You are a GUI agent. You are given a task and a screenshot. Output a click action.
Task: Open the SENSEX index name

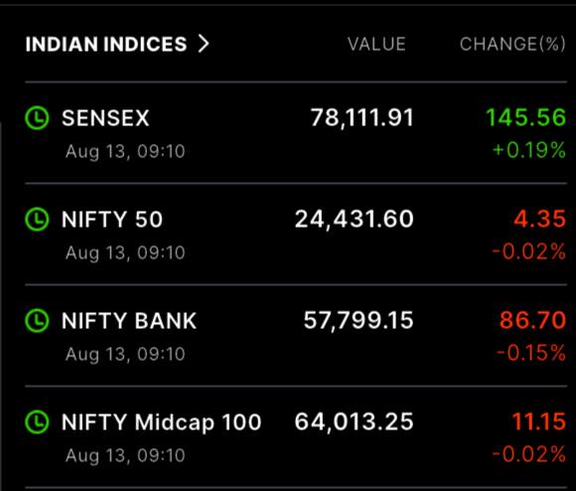105,118
